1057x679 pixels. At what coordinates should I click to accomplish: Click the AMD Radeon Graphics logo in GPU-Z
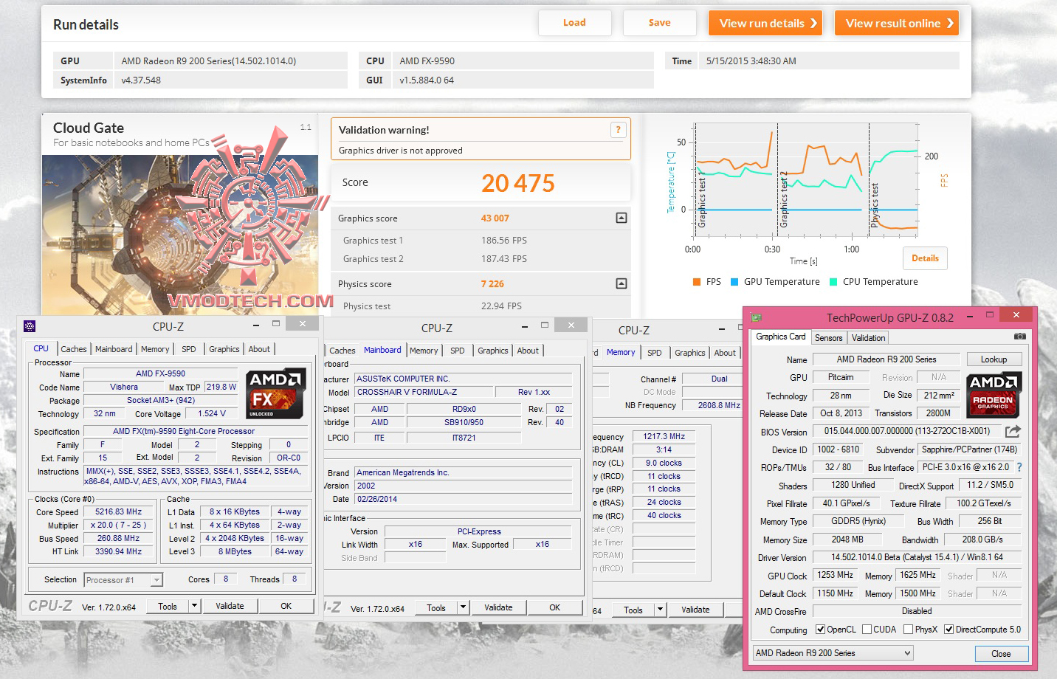(x=994, y=394)
